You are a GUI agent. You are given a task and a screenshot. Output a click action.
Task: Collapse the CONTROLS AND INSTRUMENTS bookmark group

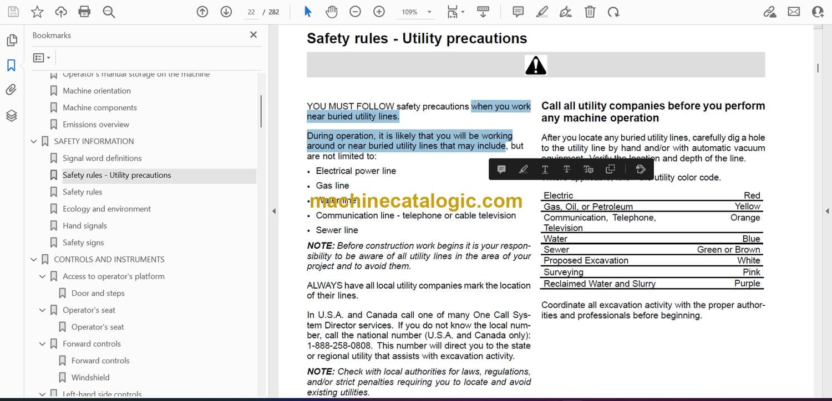tap(34, 259)
